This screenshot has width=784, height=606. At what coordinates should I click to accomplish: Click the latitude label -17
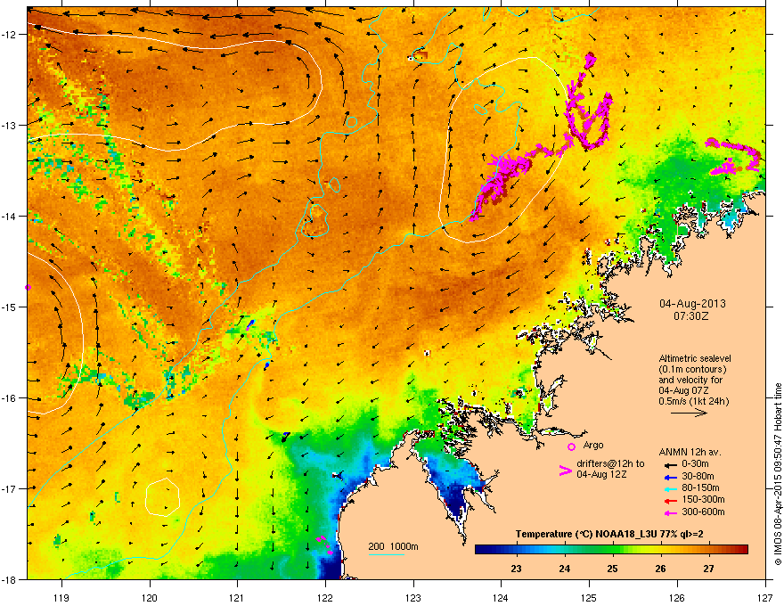10,488
